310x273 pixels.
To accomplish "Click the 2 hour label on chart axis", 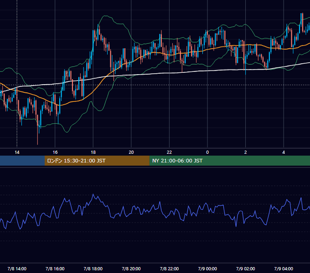I will [x=245, y=152].
